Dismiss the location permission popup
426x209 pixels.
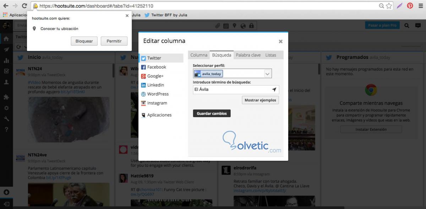click(x=127, y=16)
